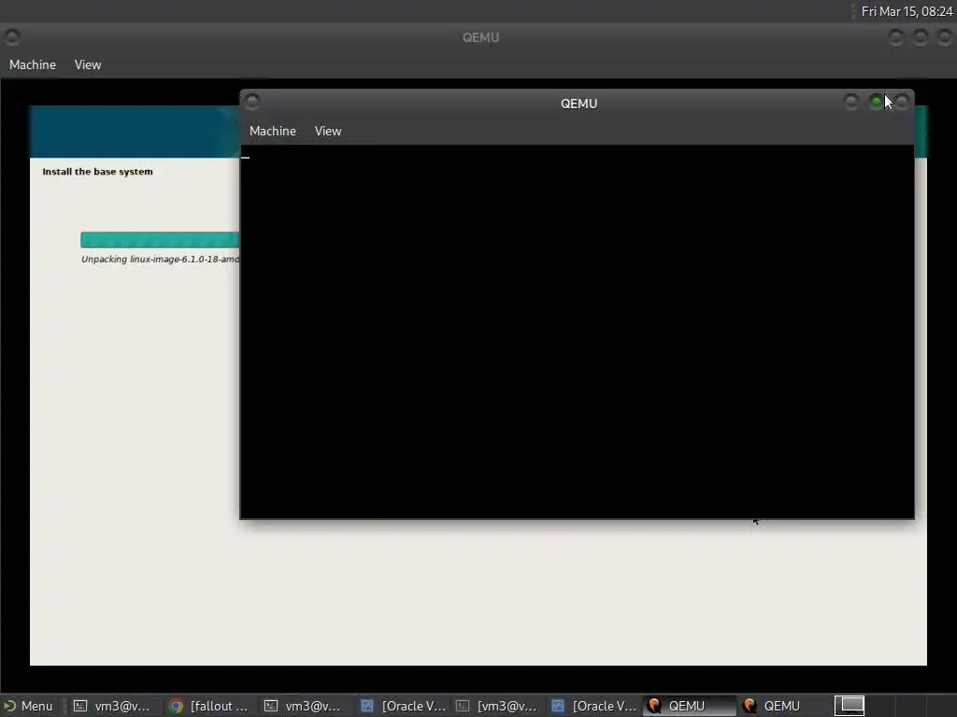The width and height of the screenshot is (957, 717).
Task: Open the Machine menu in the background QEMU window
Action: [33, 64]
